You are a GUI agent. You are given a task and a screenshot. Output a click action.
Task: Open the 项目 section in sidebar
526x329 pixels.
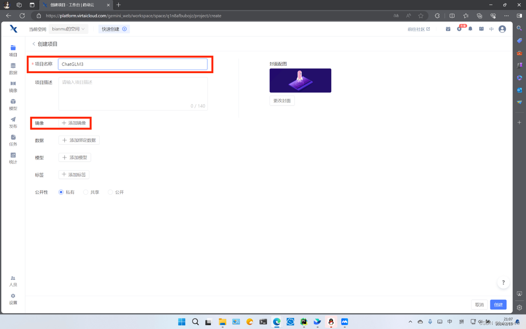point(13,51)
